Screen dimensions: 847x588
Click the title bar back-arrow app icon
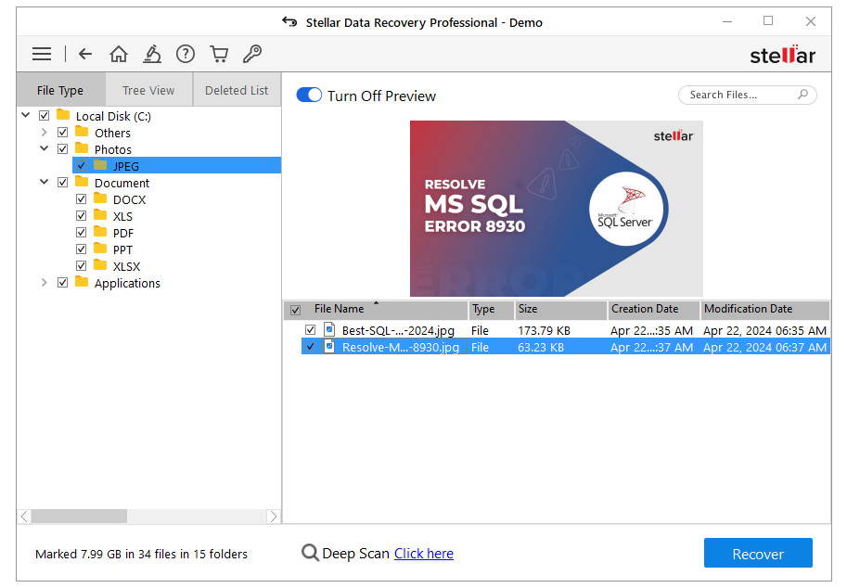[x=289, y=22]
